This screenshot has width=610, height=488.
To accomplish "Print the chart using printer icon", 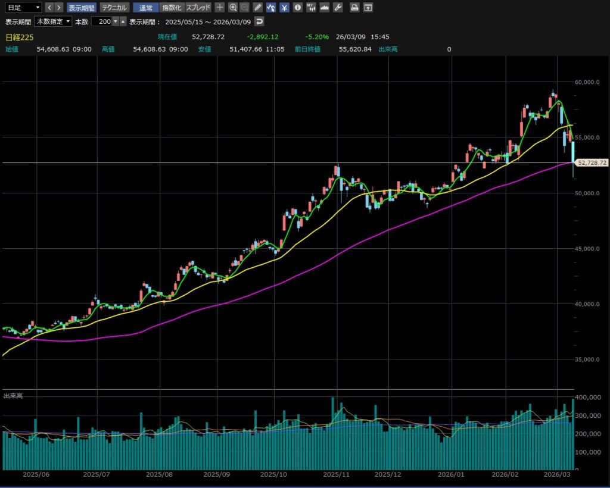I will 354,8.
